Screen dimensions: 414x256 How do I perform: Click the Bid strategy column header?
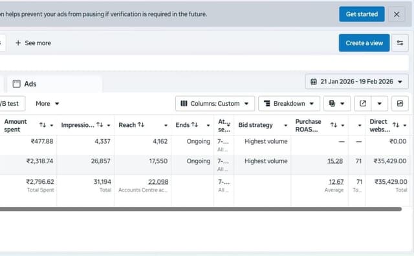256,125
